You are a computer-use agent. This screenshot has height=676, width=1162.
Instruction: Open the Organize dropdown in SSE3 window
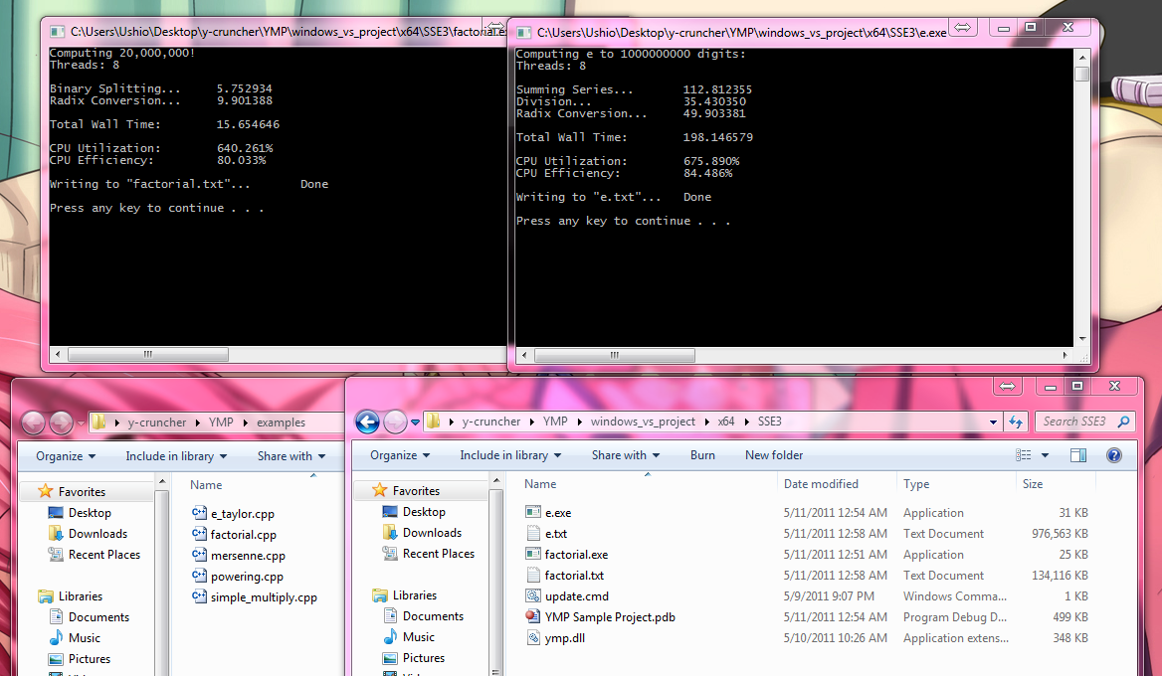pyautogui.click(x=401, y=455)
